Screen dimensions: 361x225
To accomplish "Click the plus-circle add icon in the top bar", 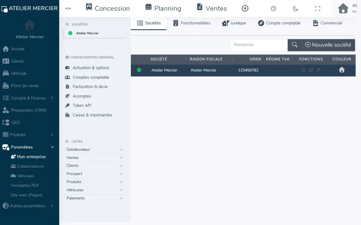I will click(x=245, y=9).
